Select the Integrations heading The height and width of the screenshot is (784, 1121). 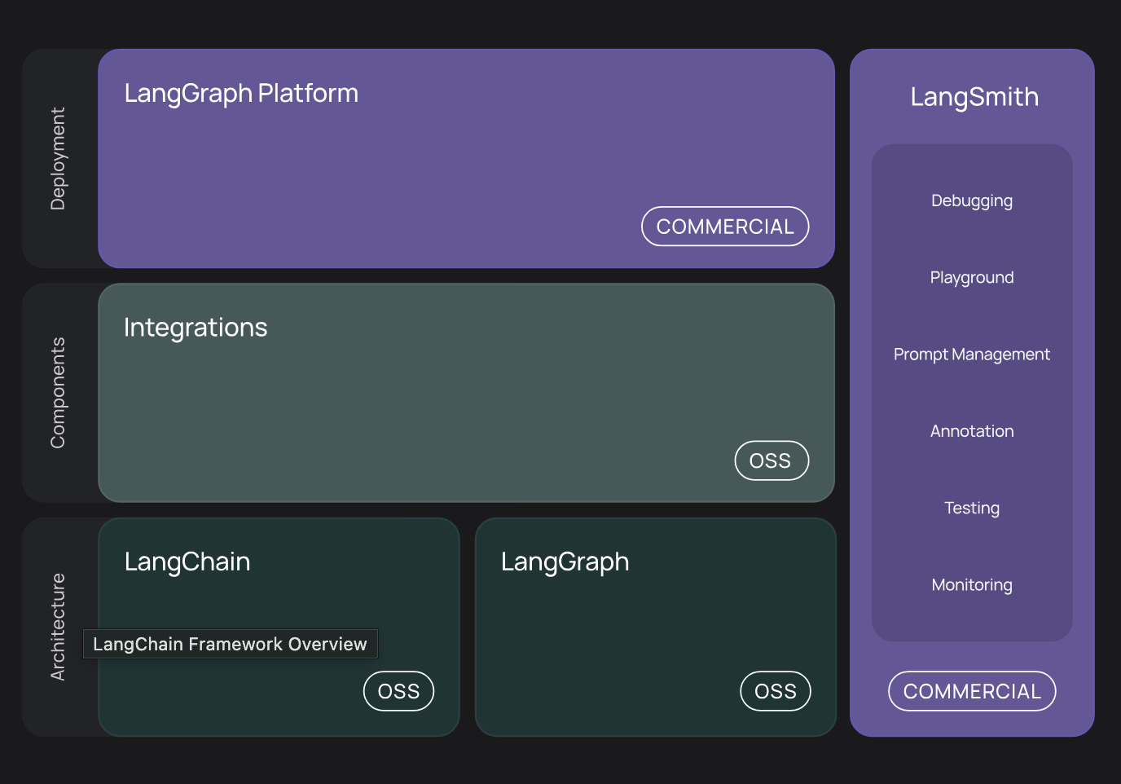click(x=196, y=328)
